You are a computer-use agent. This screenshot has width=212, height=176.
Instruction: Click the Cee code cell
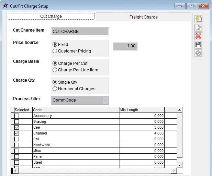pos(76,127)
